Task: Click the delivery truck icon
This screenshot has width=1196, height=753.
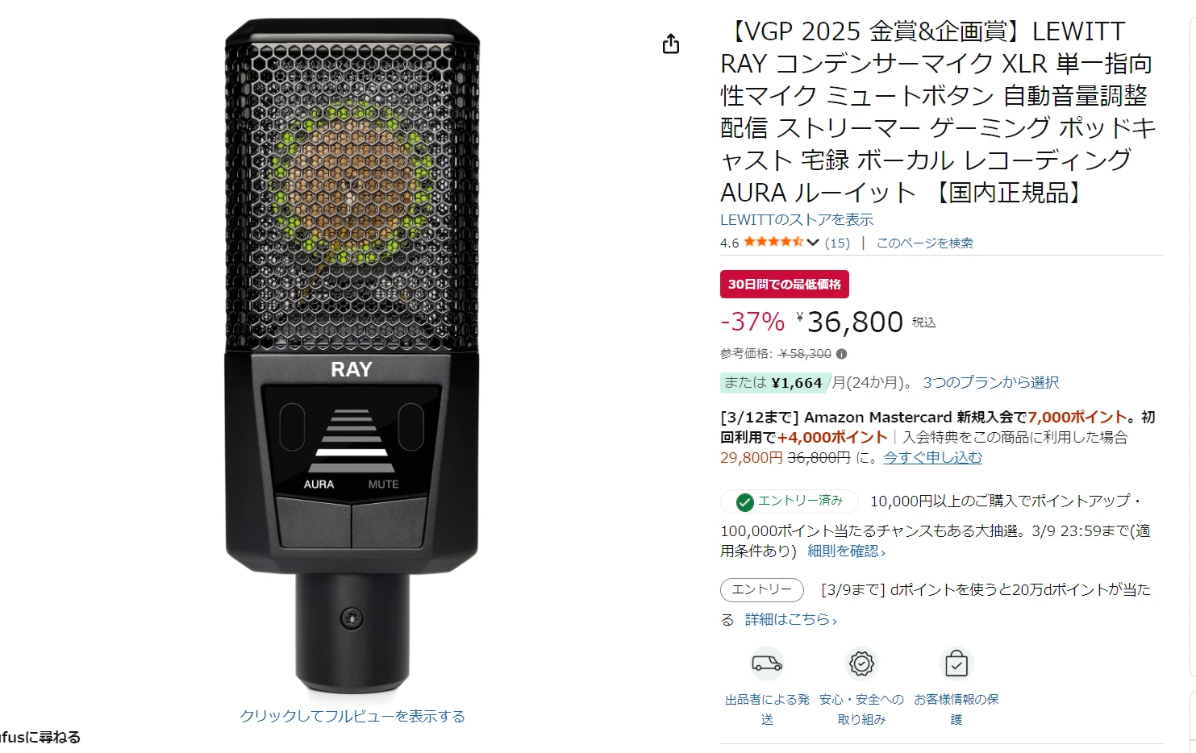Action: point(767,664)
